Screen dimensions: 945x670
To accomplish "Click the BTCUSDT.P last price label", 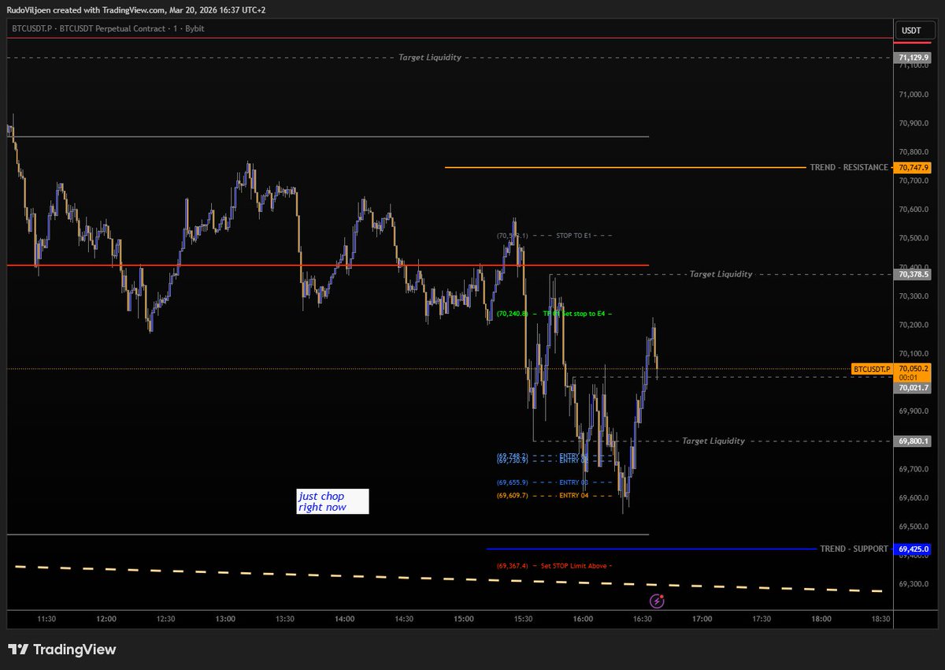I will 872,369.
